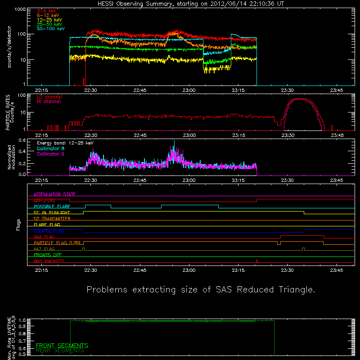Click the POSSIBLE_FLARE flag label

point(52,207)
